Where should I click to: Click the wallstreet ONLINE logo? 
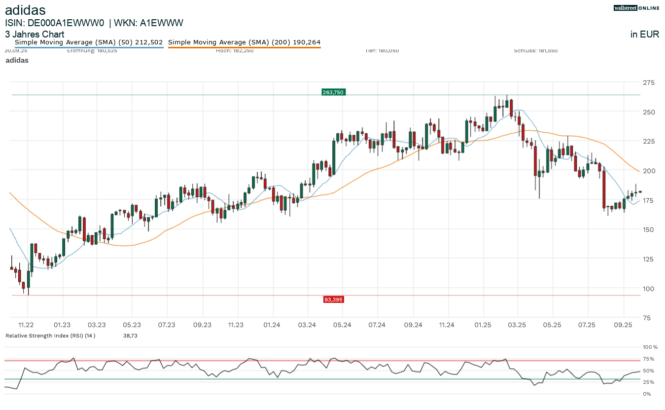click(x=636, y=8)
